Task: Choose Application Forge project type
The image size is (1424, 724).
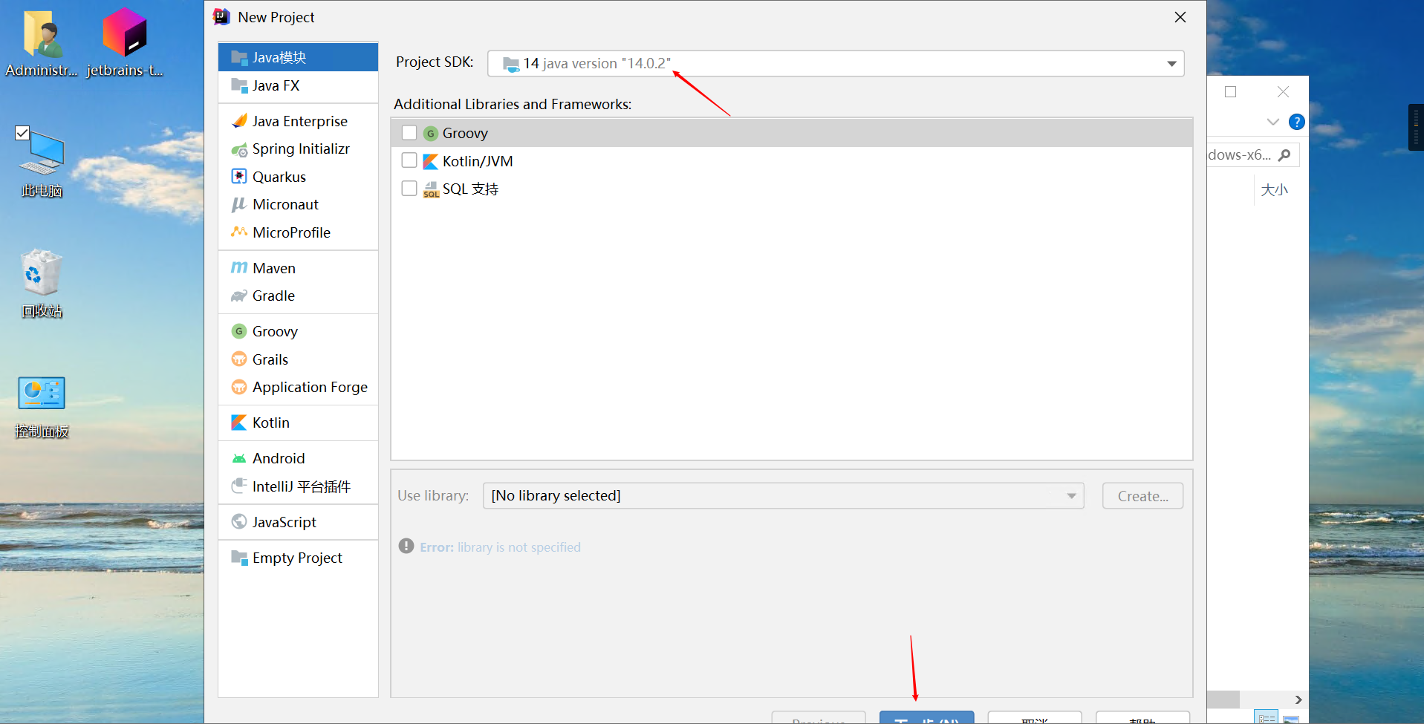Action: 298,387
